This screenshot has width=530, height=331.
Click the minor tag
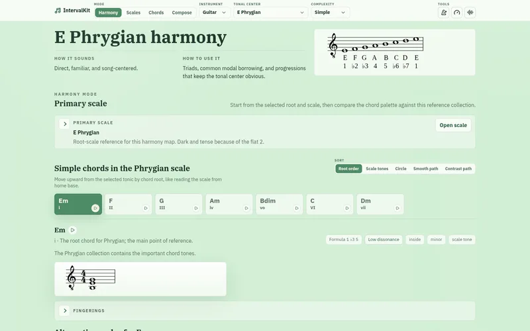click(x=436, y=240)
